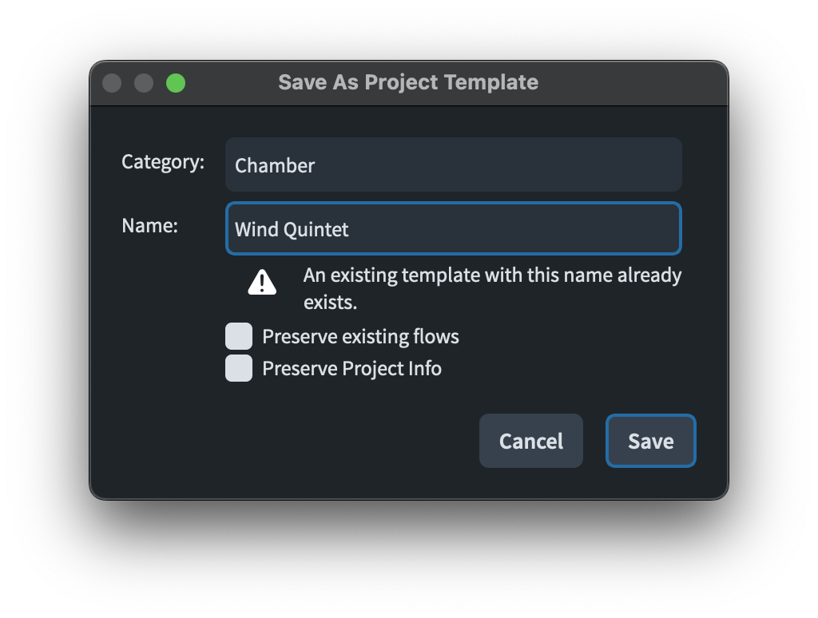Click the "Save As Project Template" title

408,82
